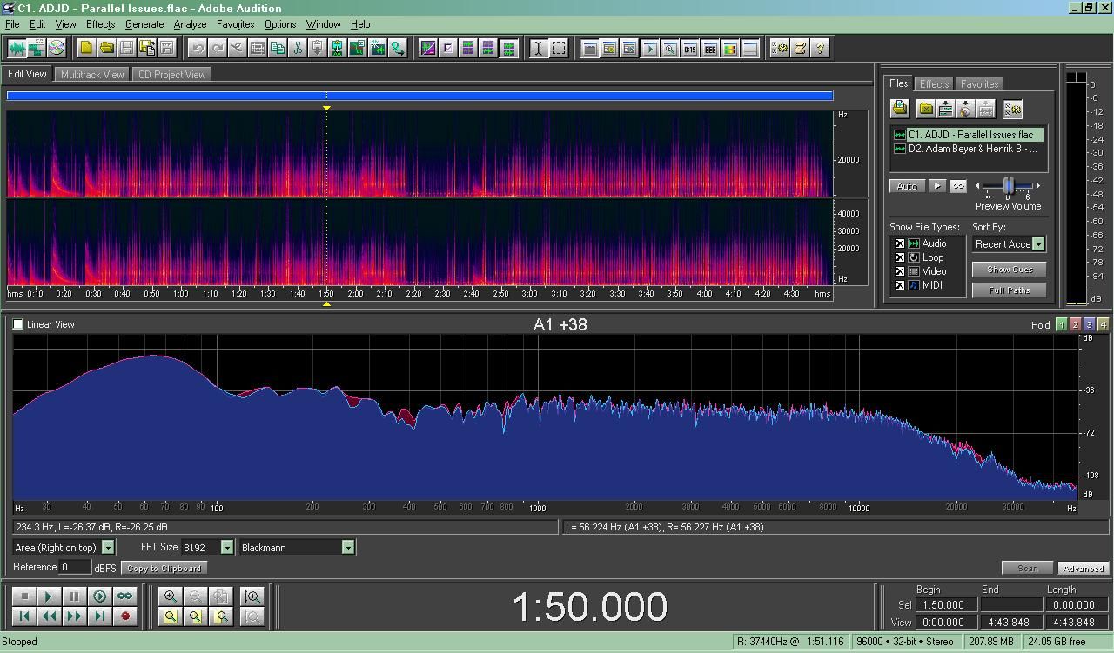The image size is (1114, 653).
Task: Click the Copy to Clipboard button
Action: coord(164,569)
